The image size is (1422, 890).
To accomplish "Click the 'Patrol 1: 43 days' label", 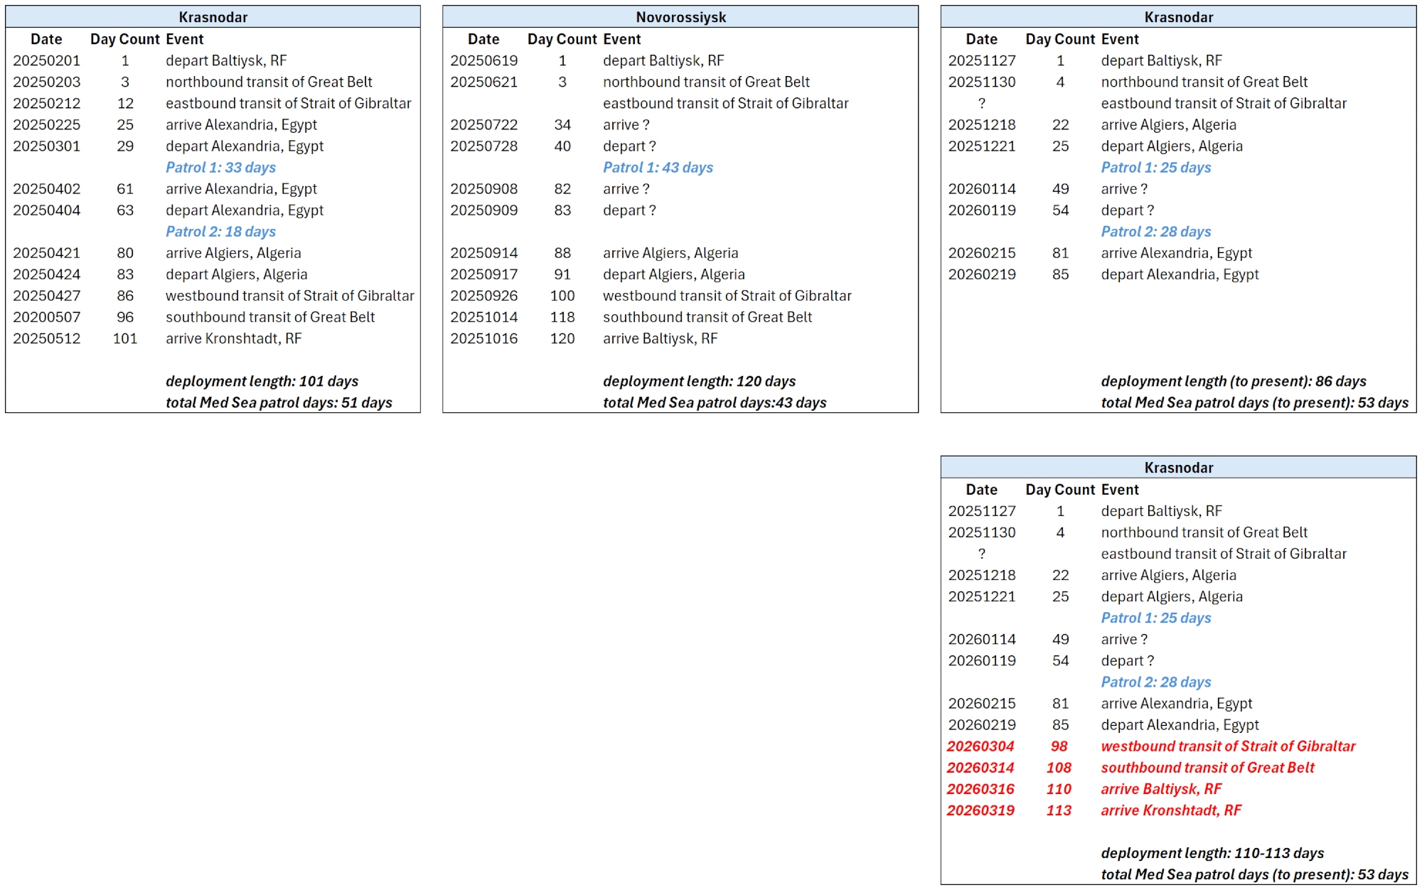I will point(658,168).
